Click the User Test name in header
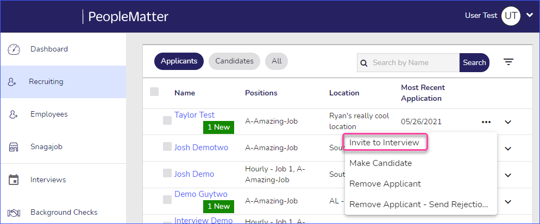 (481, 16)
